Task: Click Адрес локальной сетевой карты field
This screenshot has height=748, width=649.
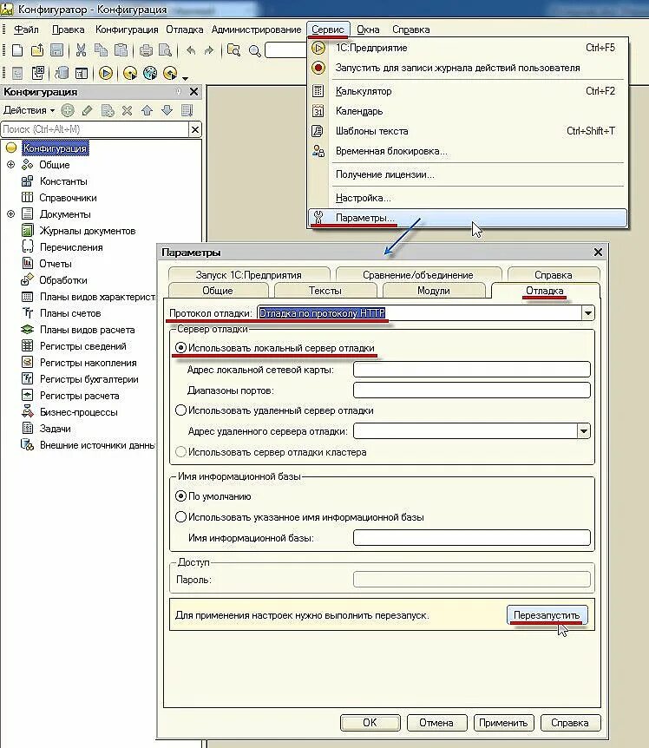Action: click(x=472, y=370)
